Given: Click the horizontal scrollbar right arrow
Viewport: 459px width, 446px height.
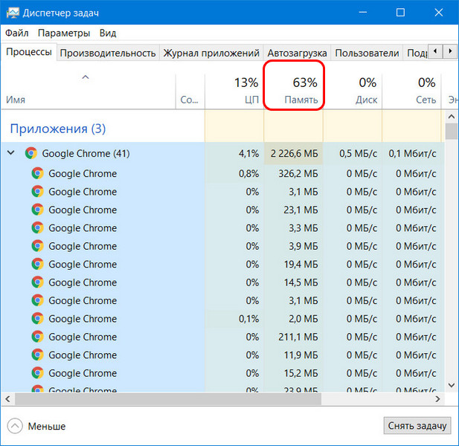Looking at the screenshot, I should click(437, 399).
